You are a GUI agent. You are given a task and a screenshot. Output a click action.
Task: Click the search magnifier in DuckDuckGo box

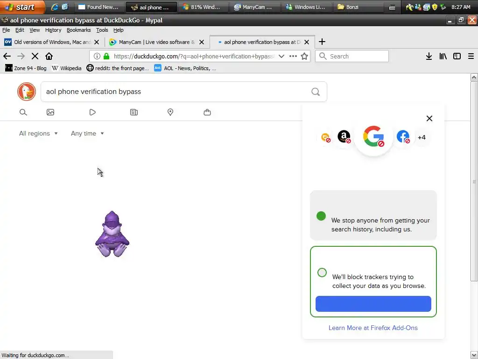click(316, 92)
